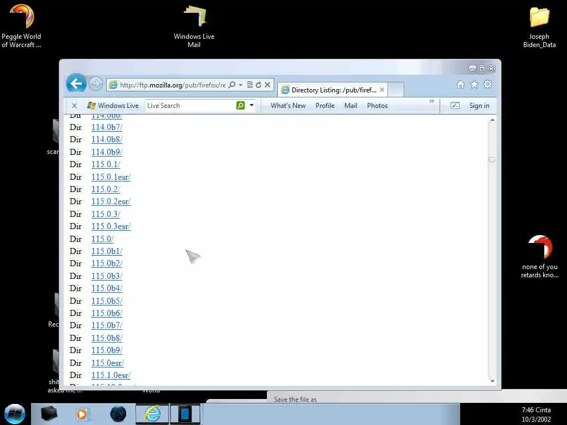Open the 115.0b6/ link
Image resolution: width=567 pixels, height=425 pixels.
tap(107, 313)
